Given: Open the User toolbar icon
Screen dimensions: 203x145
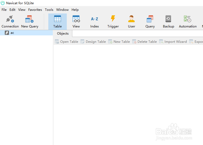Looking at the screenshot, I should click(x=131, y=21).
